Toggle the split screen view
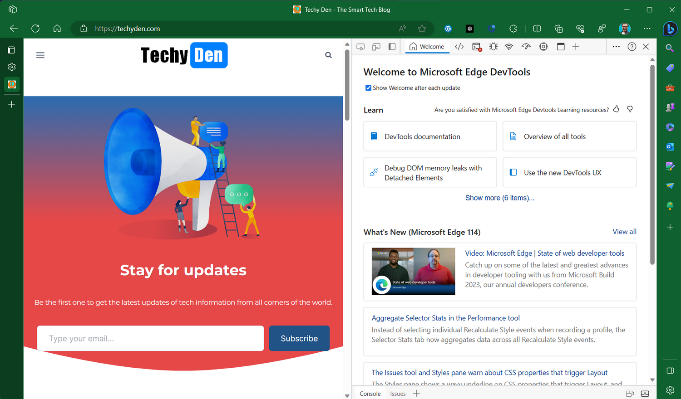The image size is (681, 399). (x=537, y=29)
